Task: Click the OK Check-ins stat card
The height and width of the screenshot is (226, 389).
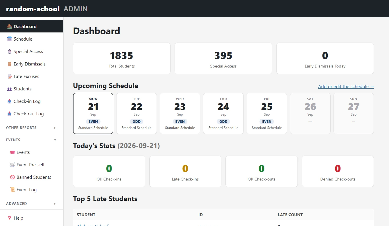Action: click(109, 172)
